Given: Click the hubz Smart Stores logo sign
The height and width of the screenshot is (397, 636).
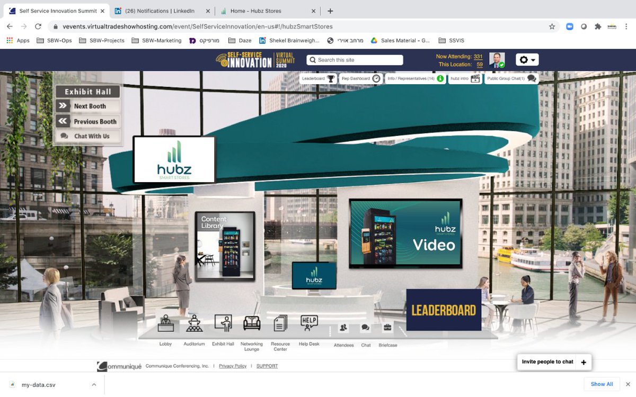Looking at the screenshot, I should point(174,160).
